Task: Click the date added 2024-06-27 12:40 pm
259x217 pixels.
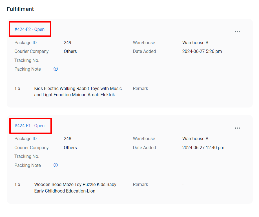Action: [203, 148]
